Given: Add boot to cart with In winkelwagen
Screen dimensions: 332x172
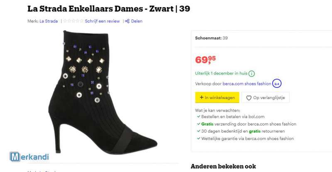Looking at the screenshot, I should [x=217, y=97].
